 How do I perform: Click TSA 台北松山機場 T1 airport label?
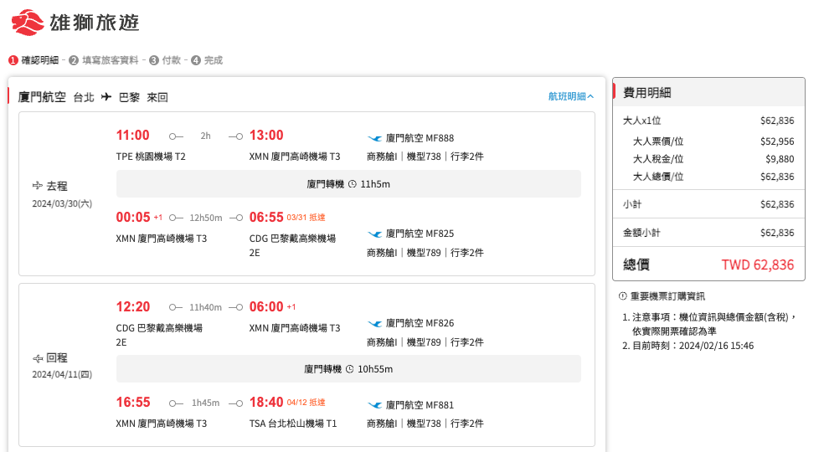coord(293,424)
